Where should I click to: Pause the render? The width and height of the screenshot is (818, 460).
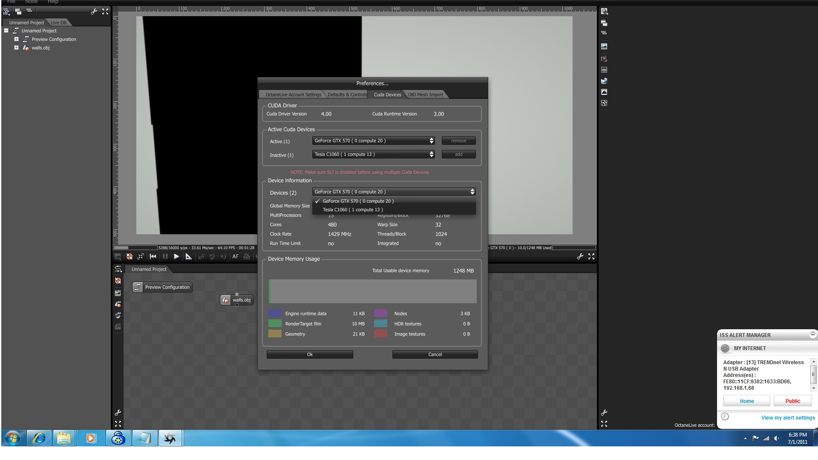coord(165,256)
